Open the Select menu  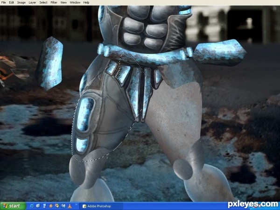pos(43,2)
